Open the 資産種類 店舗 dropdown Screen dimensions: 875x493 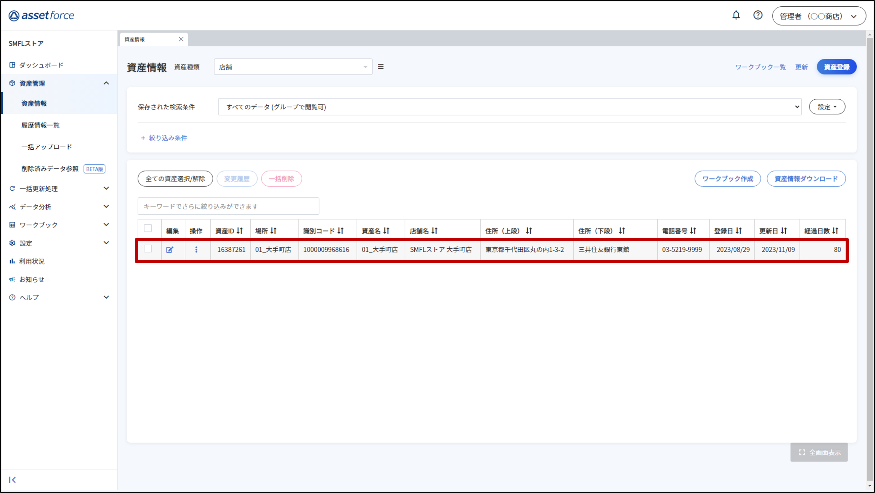[293, 67]
